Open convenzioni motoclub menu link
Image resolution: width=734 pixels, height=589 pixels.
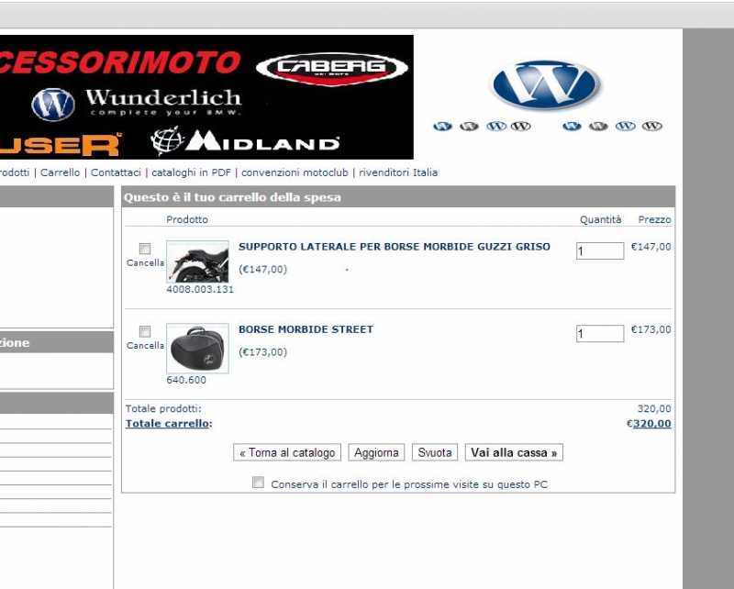(295, 172)
